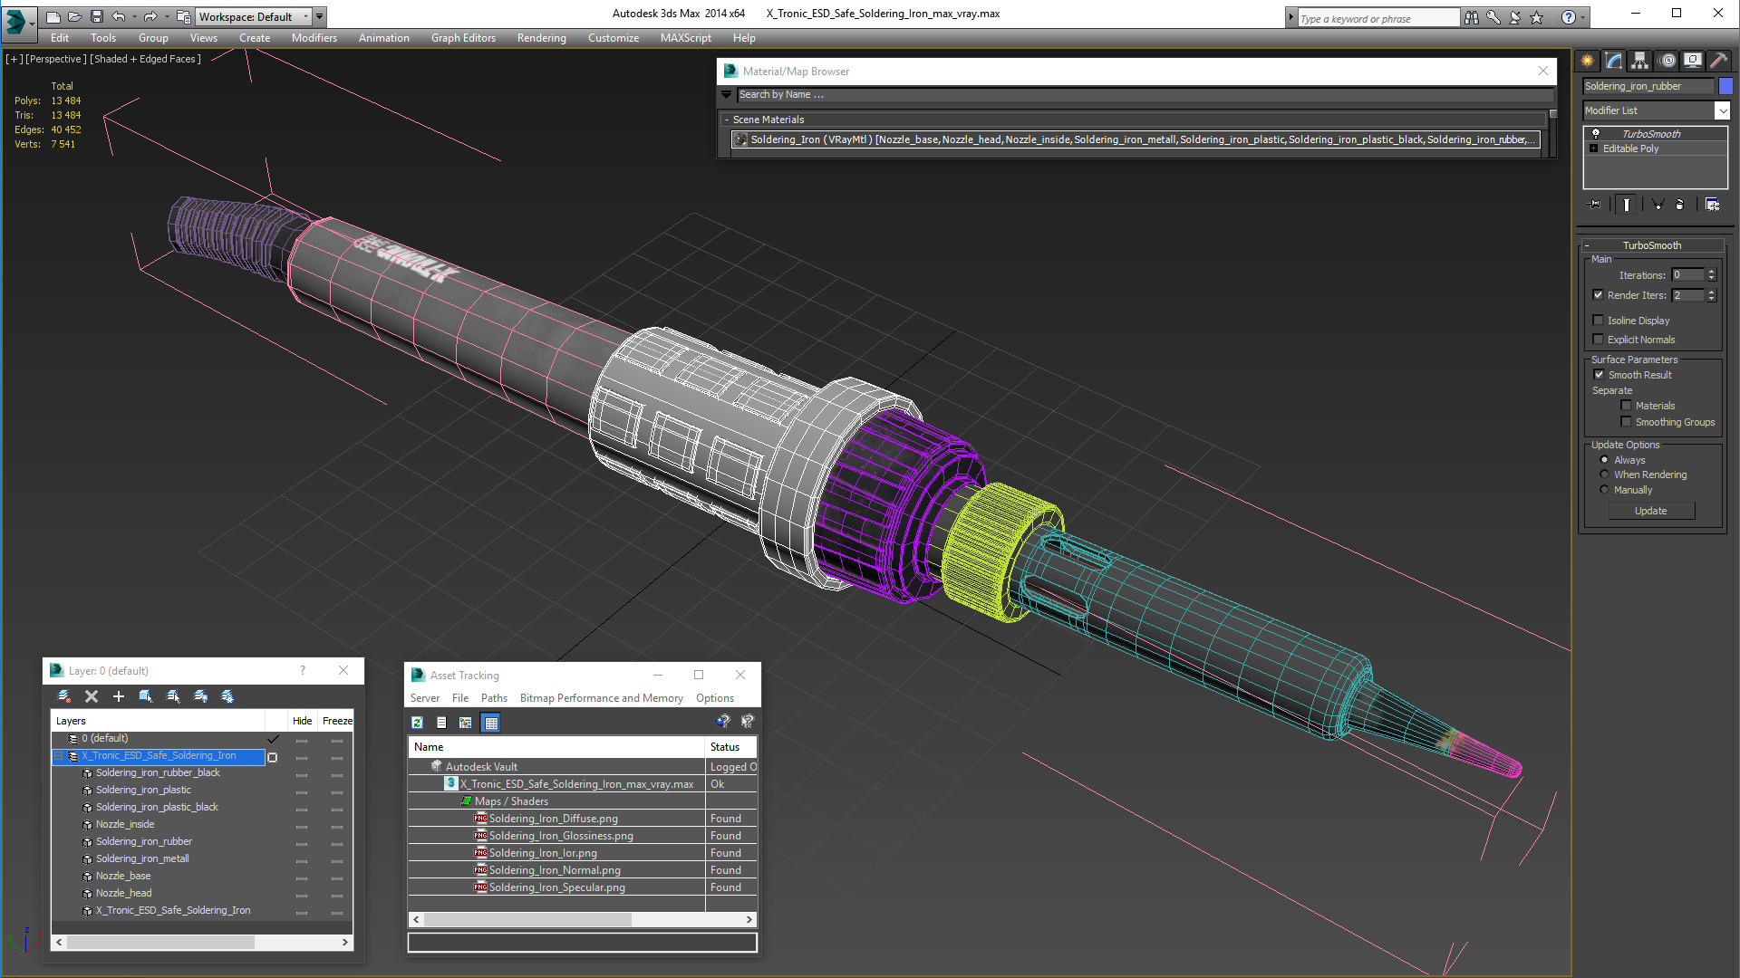The width and height of the screenshot is (1740, 978).
Task: Enable Separate by Materials checkbox
Action: coord(1626,406)
